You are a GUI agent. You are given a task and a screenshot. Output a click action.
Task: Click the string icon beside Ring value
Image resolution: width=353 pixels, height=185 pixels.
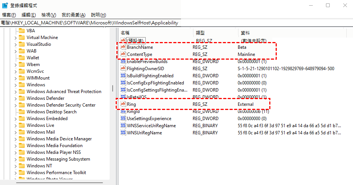click(123, 104)
